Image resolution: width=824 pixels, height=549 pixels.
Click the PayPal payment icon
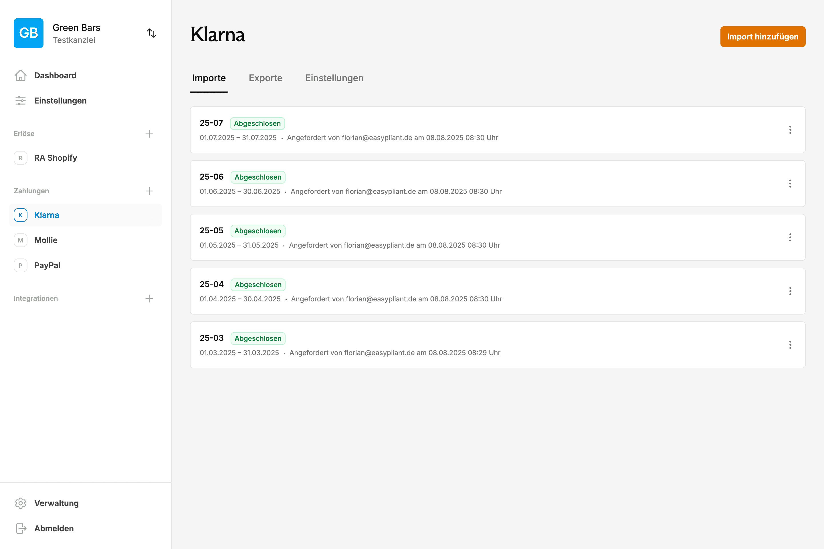pyautogui.click(x=20, y=265)
